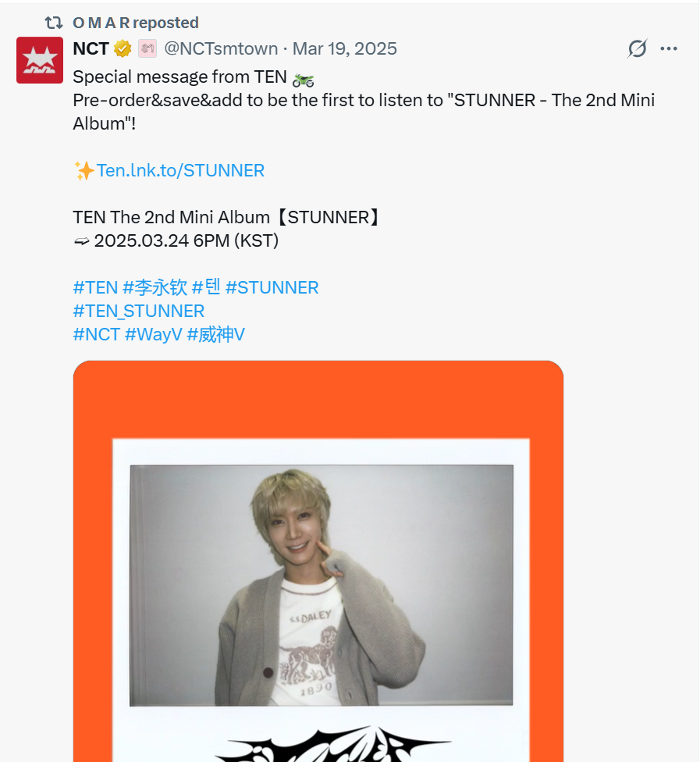The image size is (700, 762).
Task: Open the #NCT hashtag
Action: pyautogui.click(x=97, y=334)
